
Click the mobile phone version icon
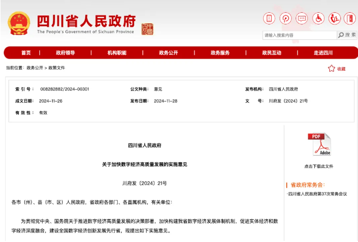[x=270, y=19]
